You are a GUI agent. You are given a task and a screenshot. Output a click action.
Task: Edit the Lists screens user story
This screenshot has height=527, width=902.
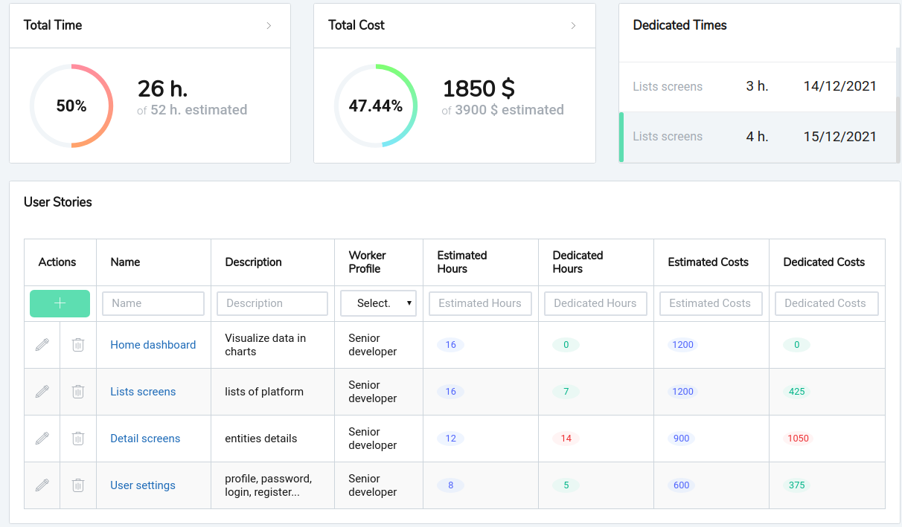pyautogui.click(x=42, y=392)
